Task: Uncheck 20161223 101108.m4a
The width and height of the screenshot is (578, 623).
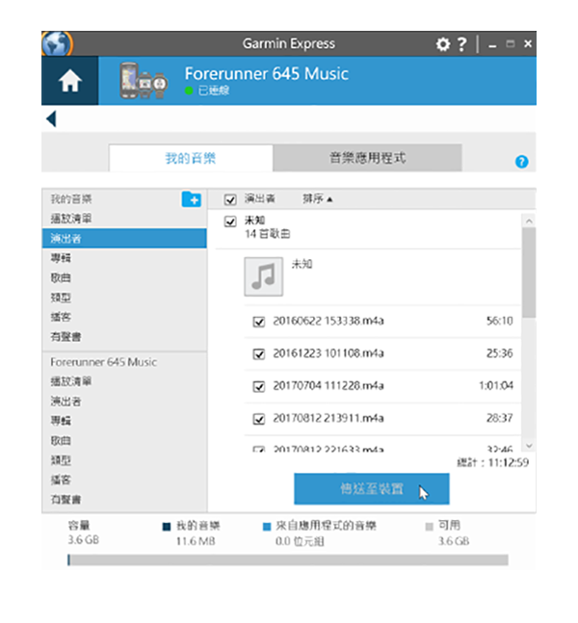Action: (x=259, y=353)
